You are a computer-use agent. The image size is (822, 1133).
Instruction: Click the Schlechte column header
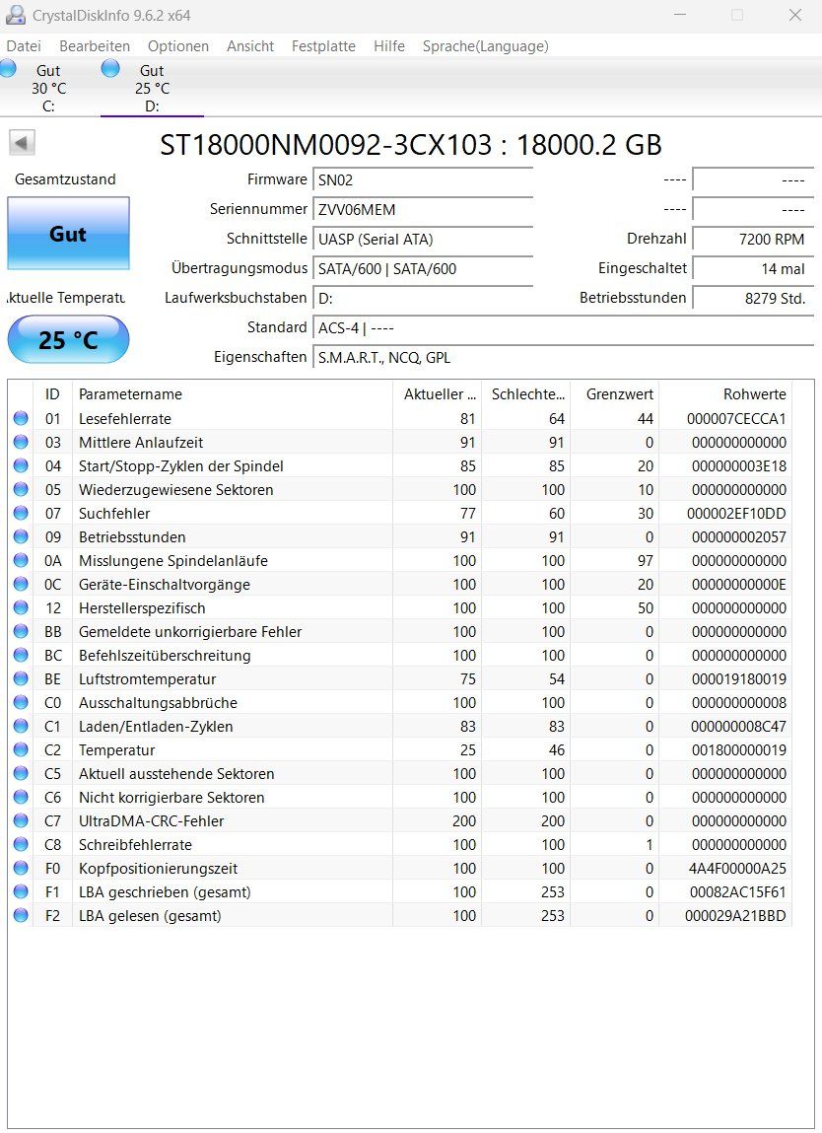[526, 394]
